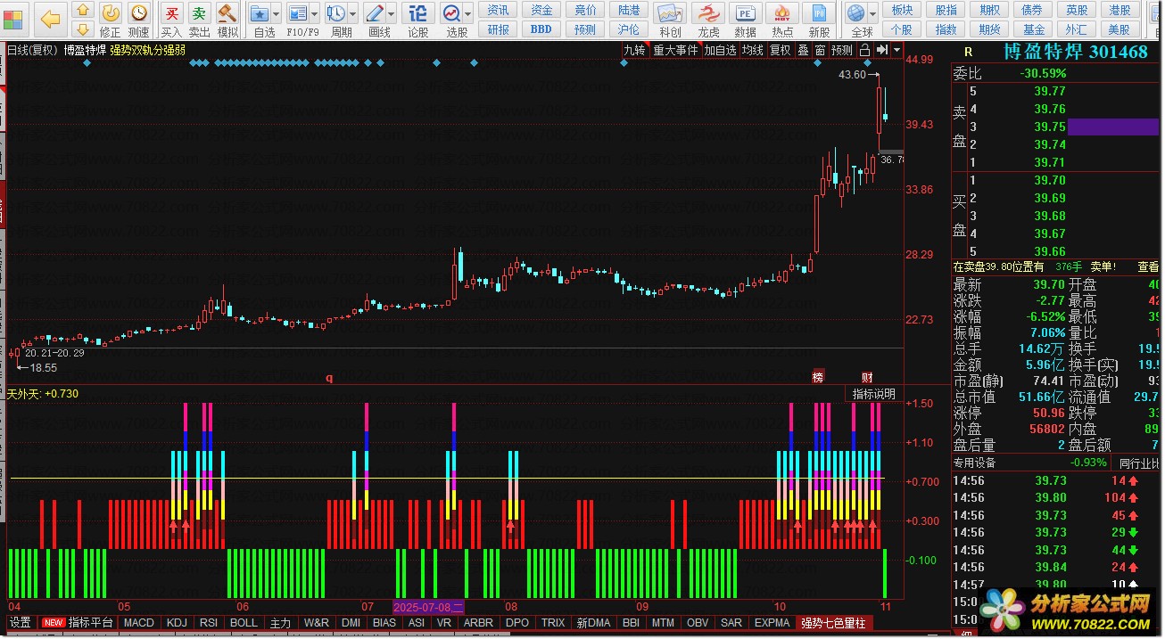Screen dimensions: 1165x639
Task: Switch to the MACD indicator tab
Action: (x=139, y=623)
